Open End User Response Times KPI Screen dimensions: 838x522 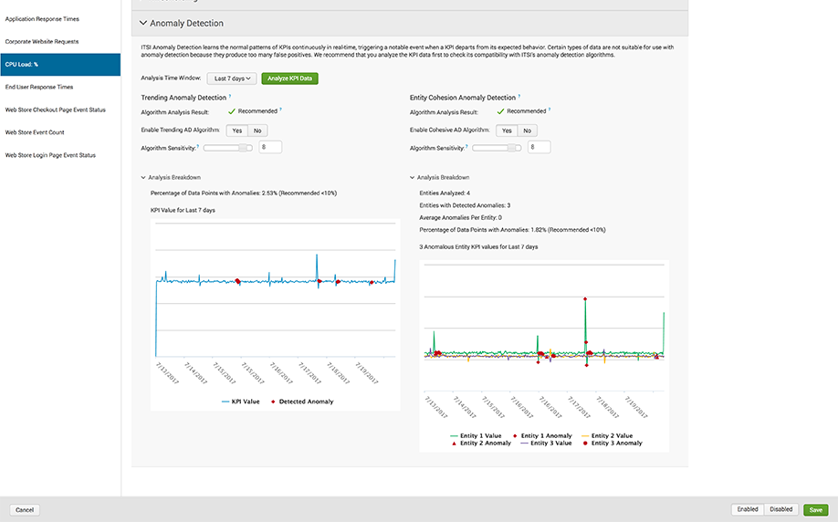[x=39, y=87]
